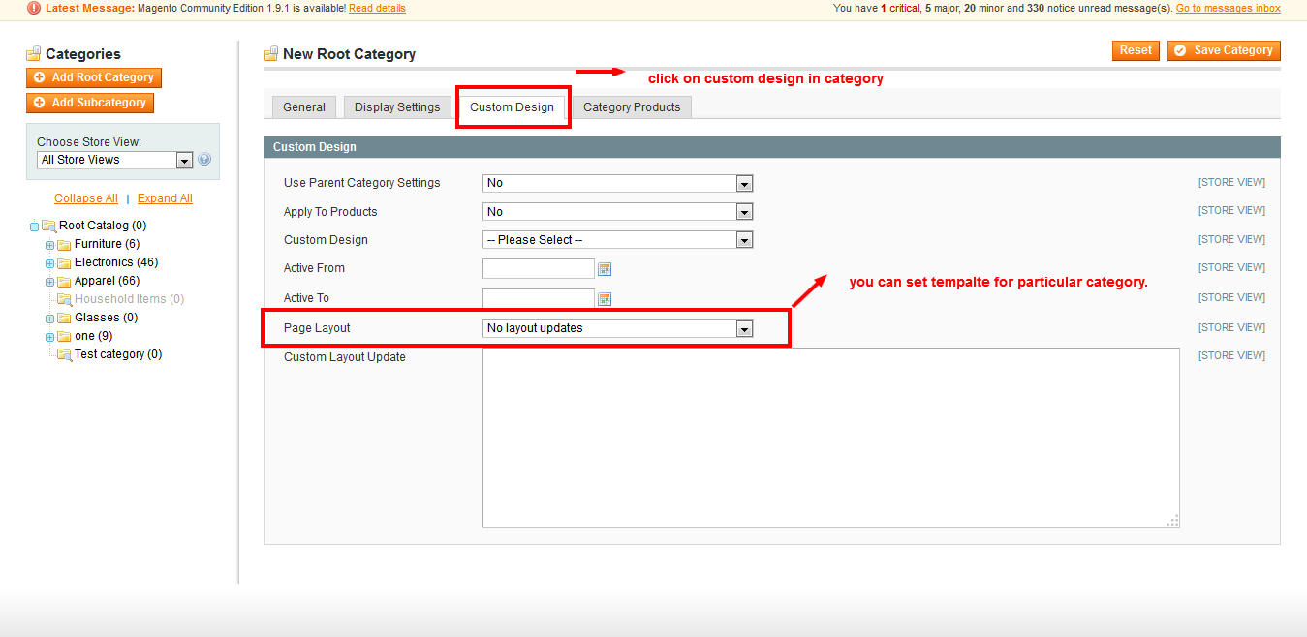
Task: Click inside Custom Layout Update textarea
Action: pos(831,438)
